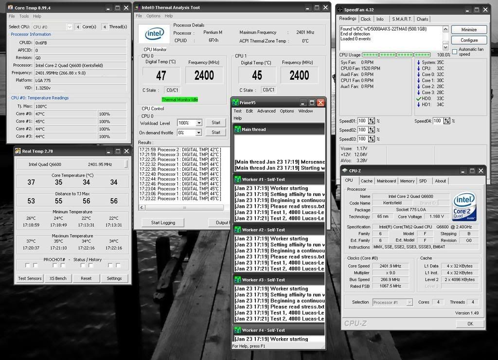
Task: Click the Prime95 title bar icon
Action: [235, 103]
